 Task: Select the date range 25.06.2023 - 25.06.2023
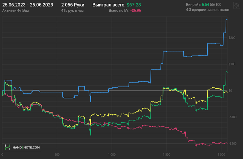[28, 5]
